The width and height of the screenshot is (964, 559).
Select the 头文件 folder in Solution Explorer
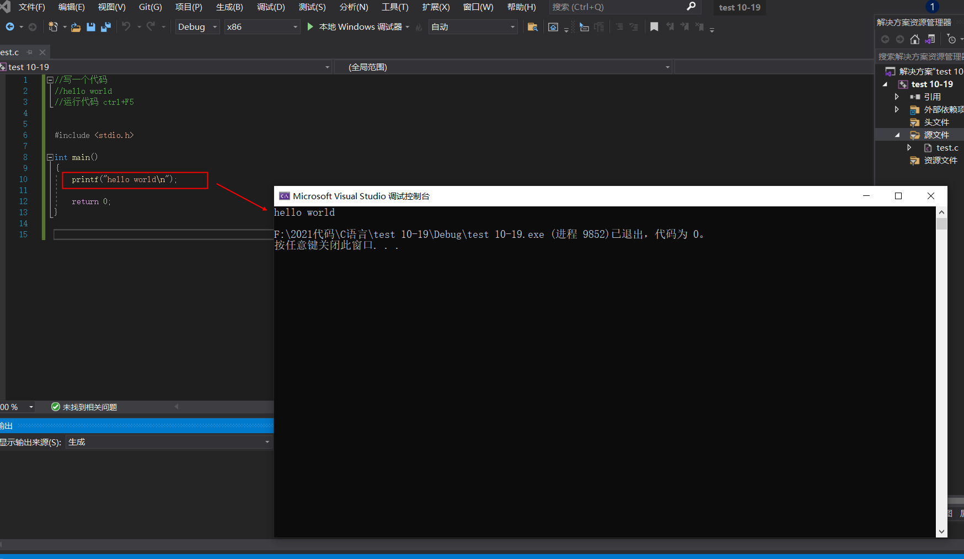click(x=936, y=122)
